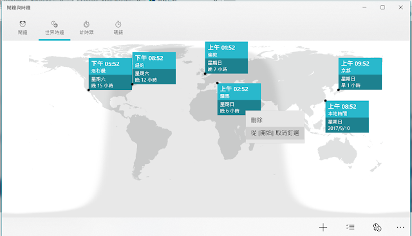Click the window title 鬧鐘與時鐘

pos(19,8)
